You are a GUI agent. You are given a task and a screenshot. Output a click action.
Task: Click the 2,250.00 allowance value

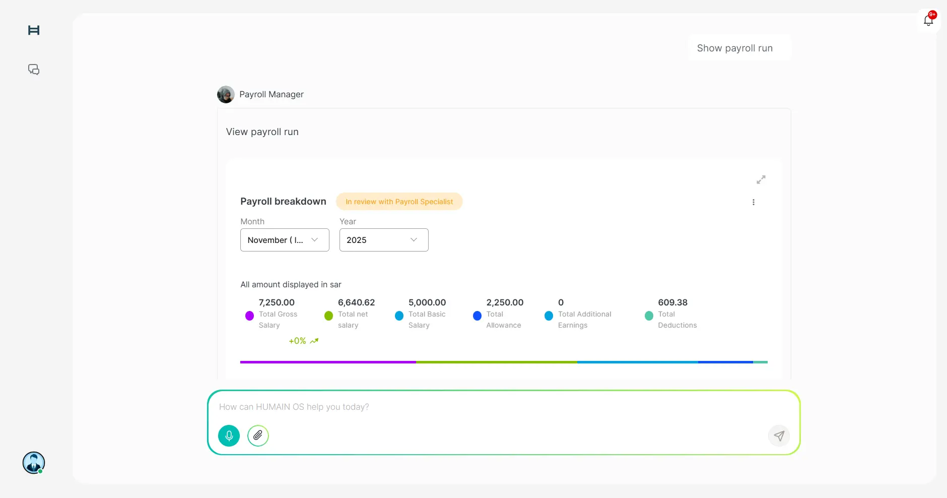[505, 302]
